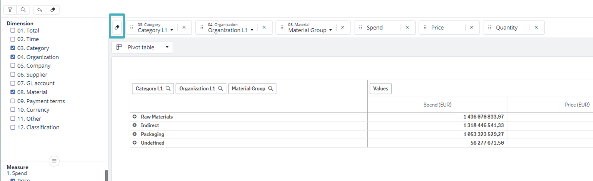Click the highlighted eraser beside the Category chip

[117, 27]
